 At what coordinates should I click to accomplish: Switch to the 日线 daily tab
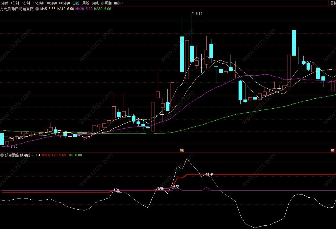coord(76,3)
